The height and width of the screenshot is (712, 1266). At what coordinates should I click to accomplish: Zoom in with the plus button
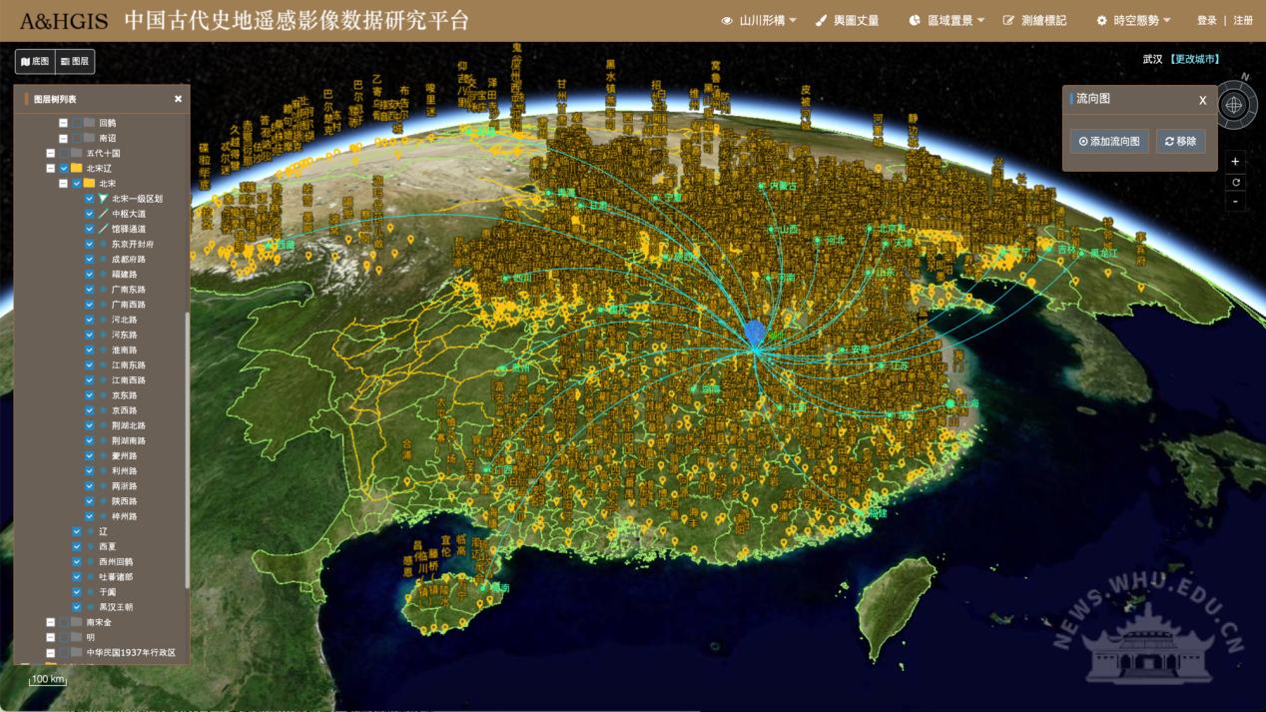[1235, 162]
